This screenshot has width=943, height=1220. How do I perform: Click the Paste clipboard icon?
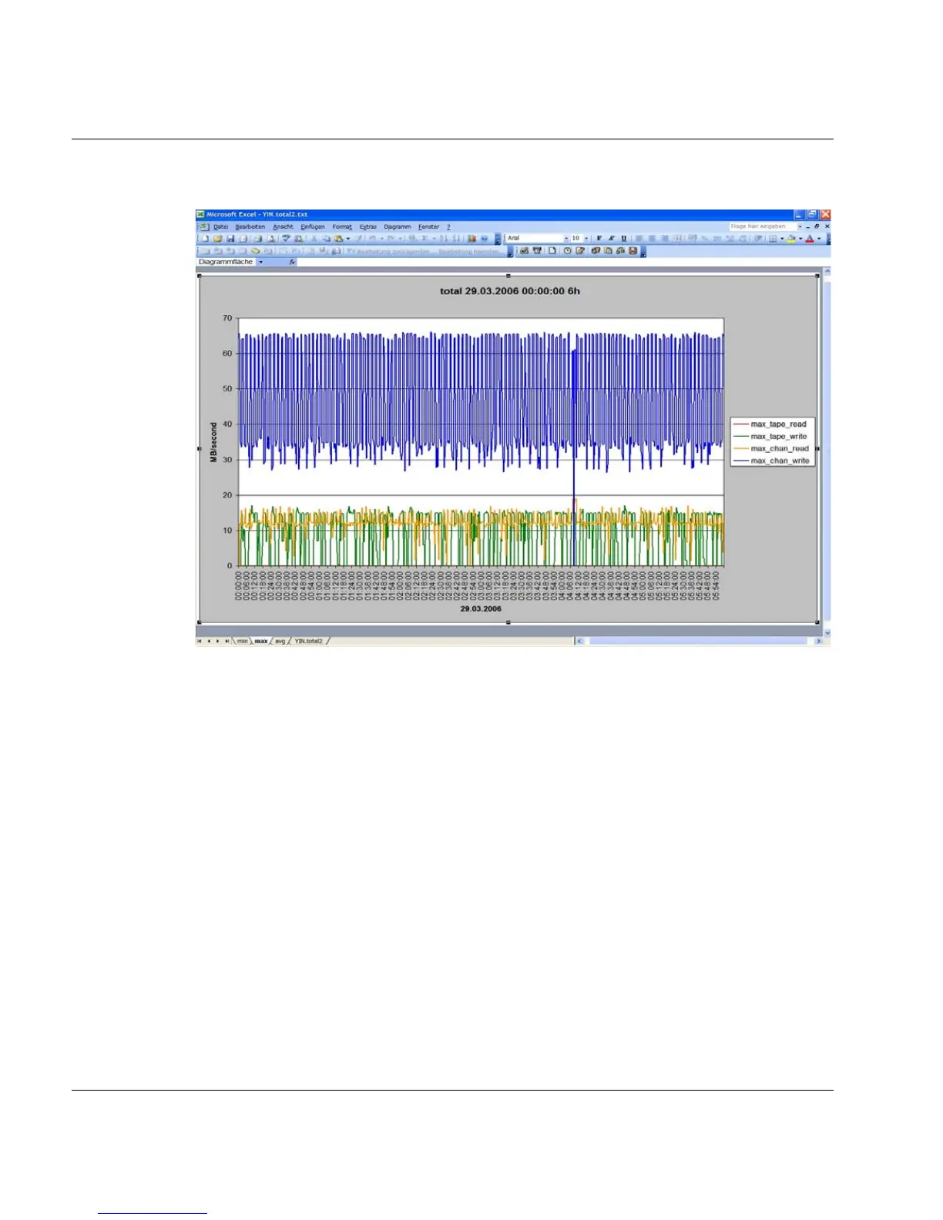click(338, 239)
